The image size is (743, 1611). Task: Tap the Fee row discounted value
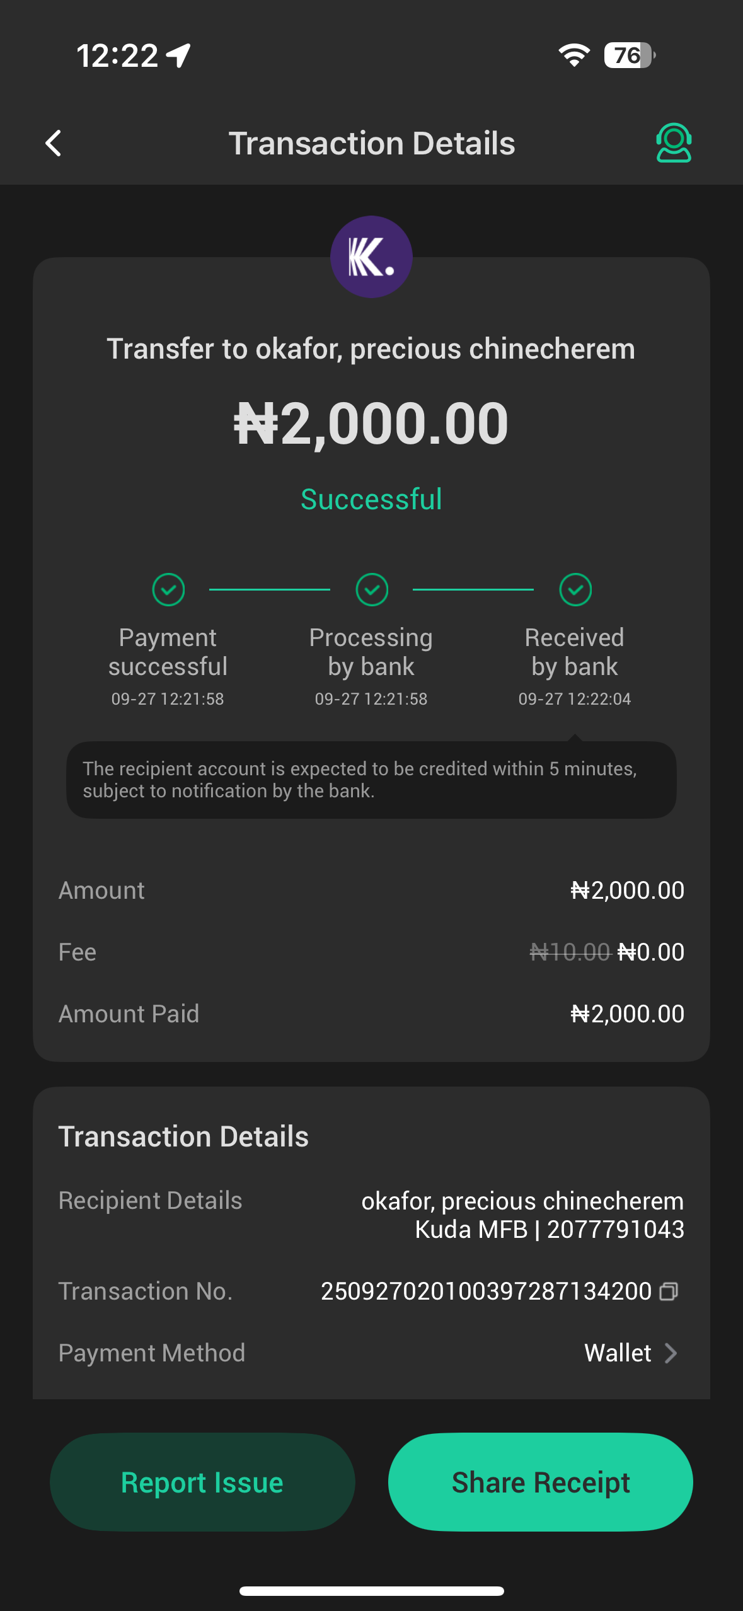650,952
